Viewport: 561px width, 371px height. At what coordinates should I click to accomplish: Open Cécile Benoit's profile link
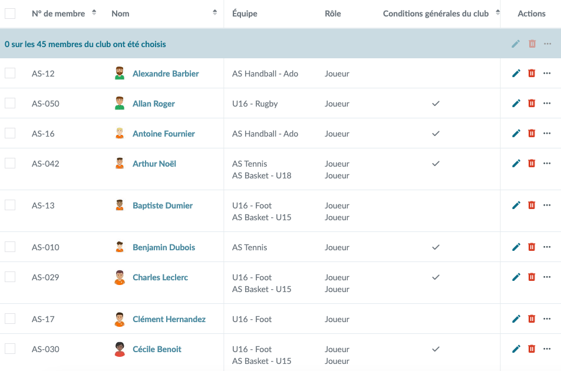[157, 349]
